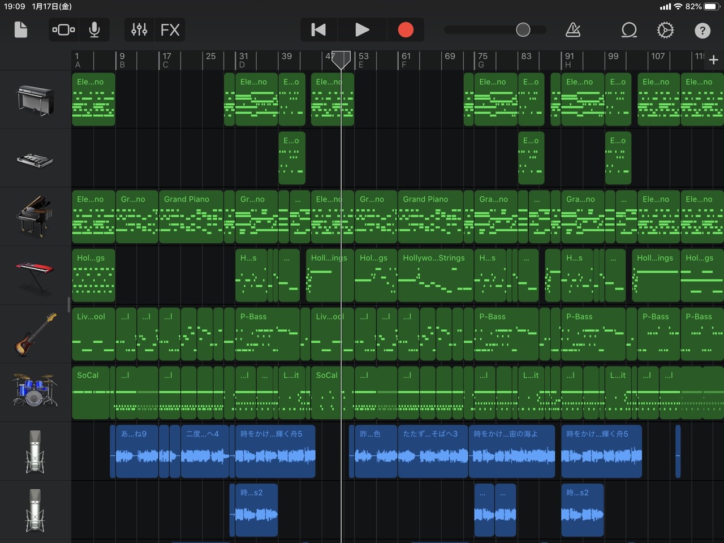Switch to Tracks view button
724x543 pixels.
[x=63, y=29]
